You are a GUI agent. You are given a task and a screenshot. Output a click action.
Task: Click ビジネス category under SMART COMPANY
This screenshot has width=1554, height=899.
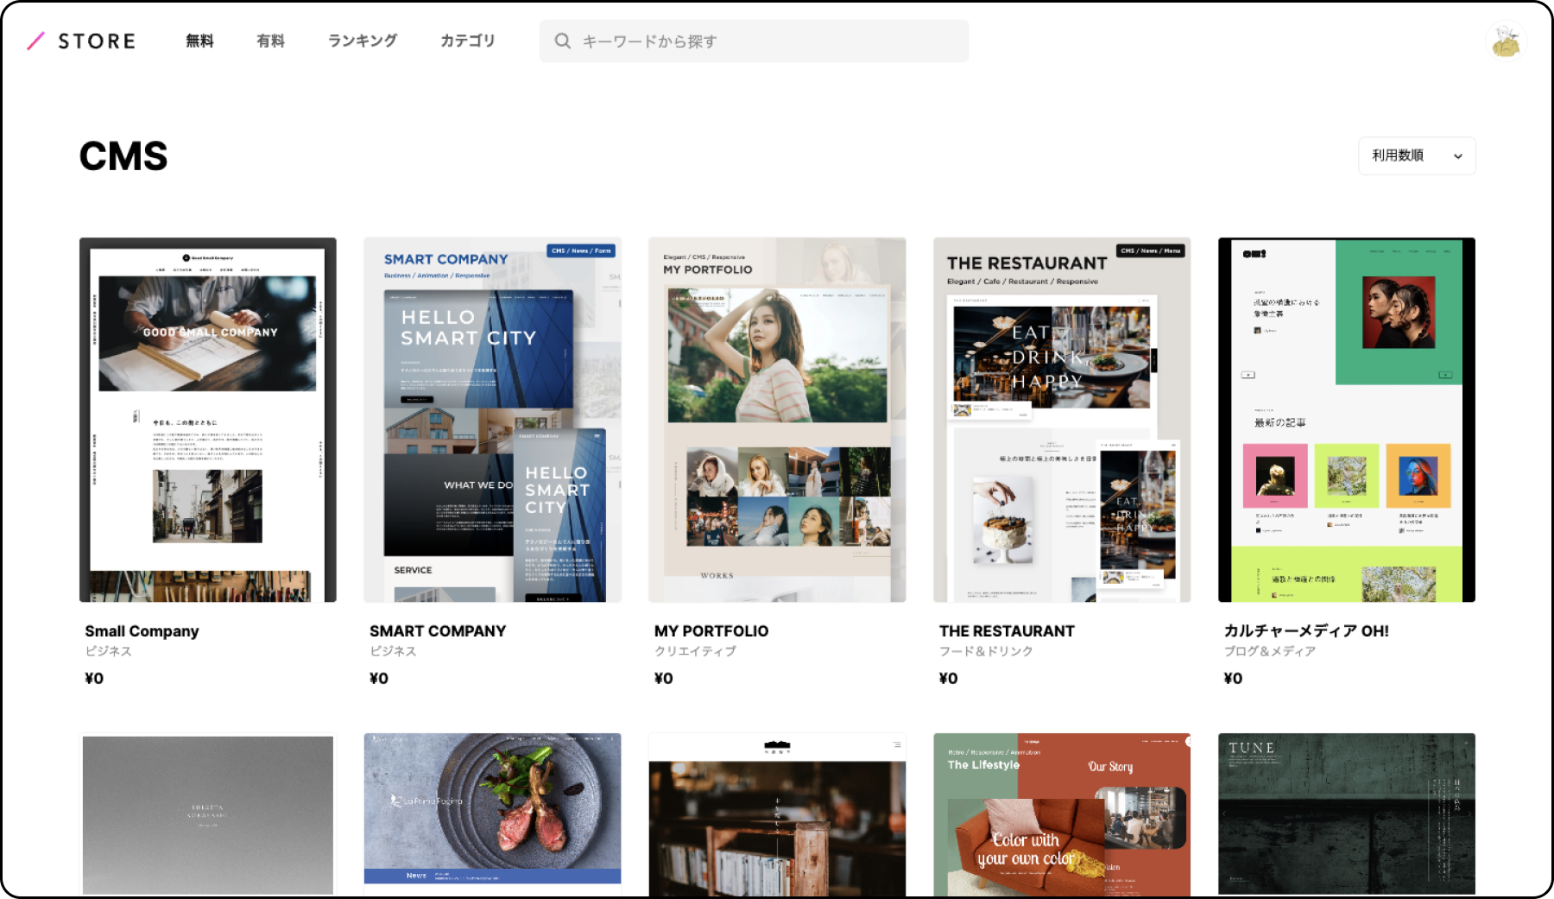(x=393, y=651)
